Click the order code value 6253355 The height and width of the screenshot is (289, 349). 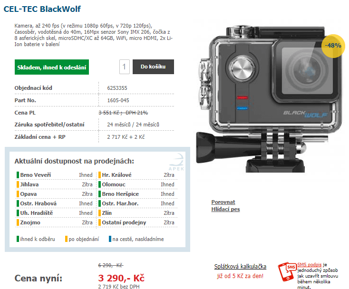point(117,88)
